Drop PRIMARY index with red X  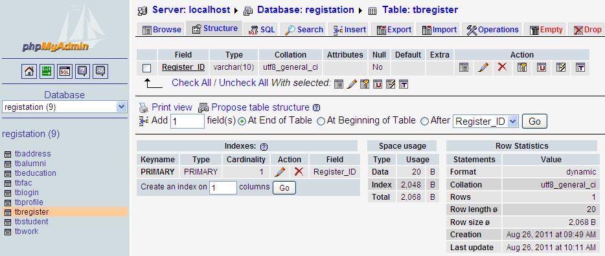point(299,172)
